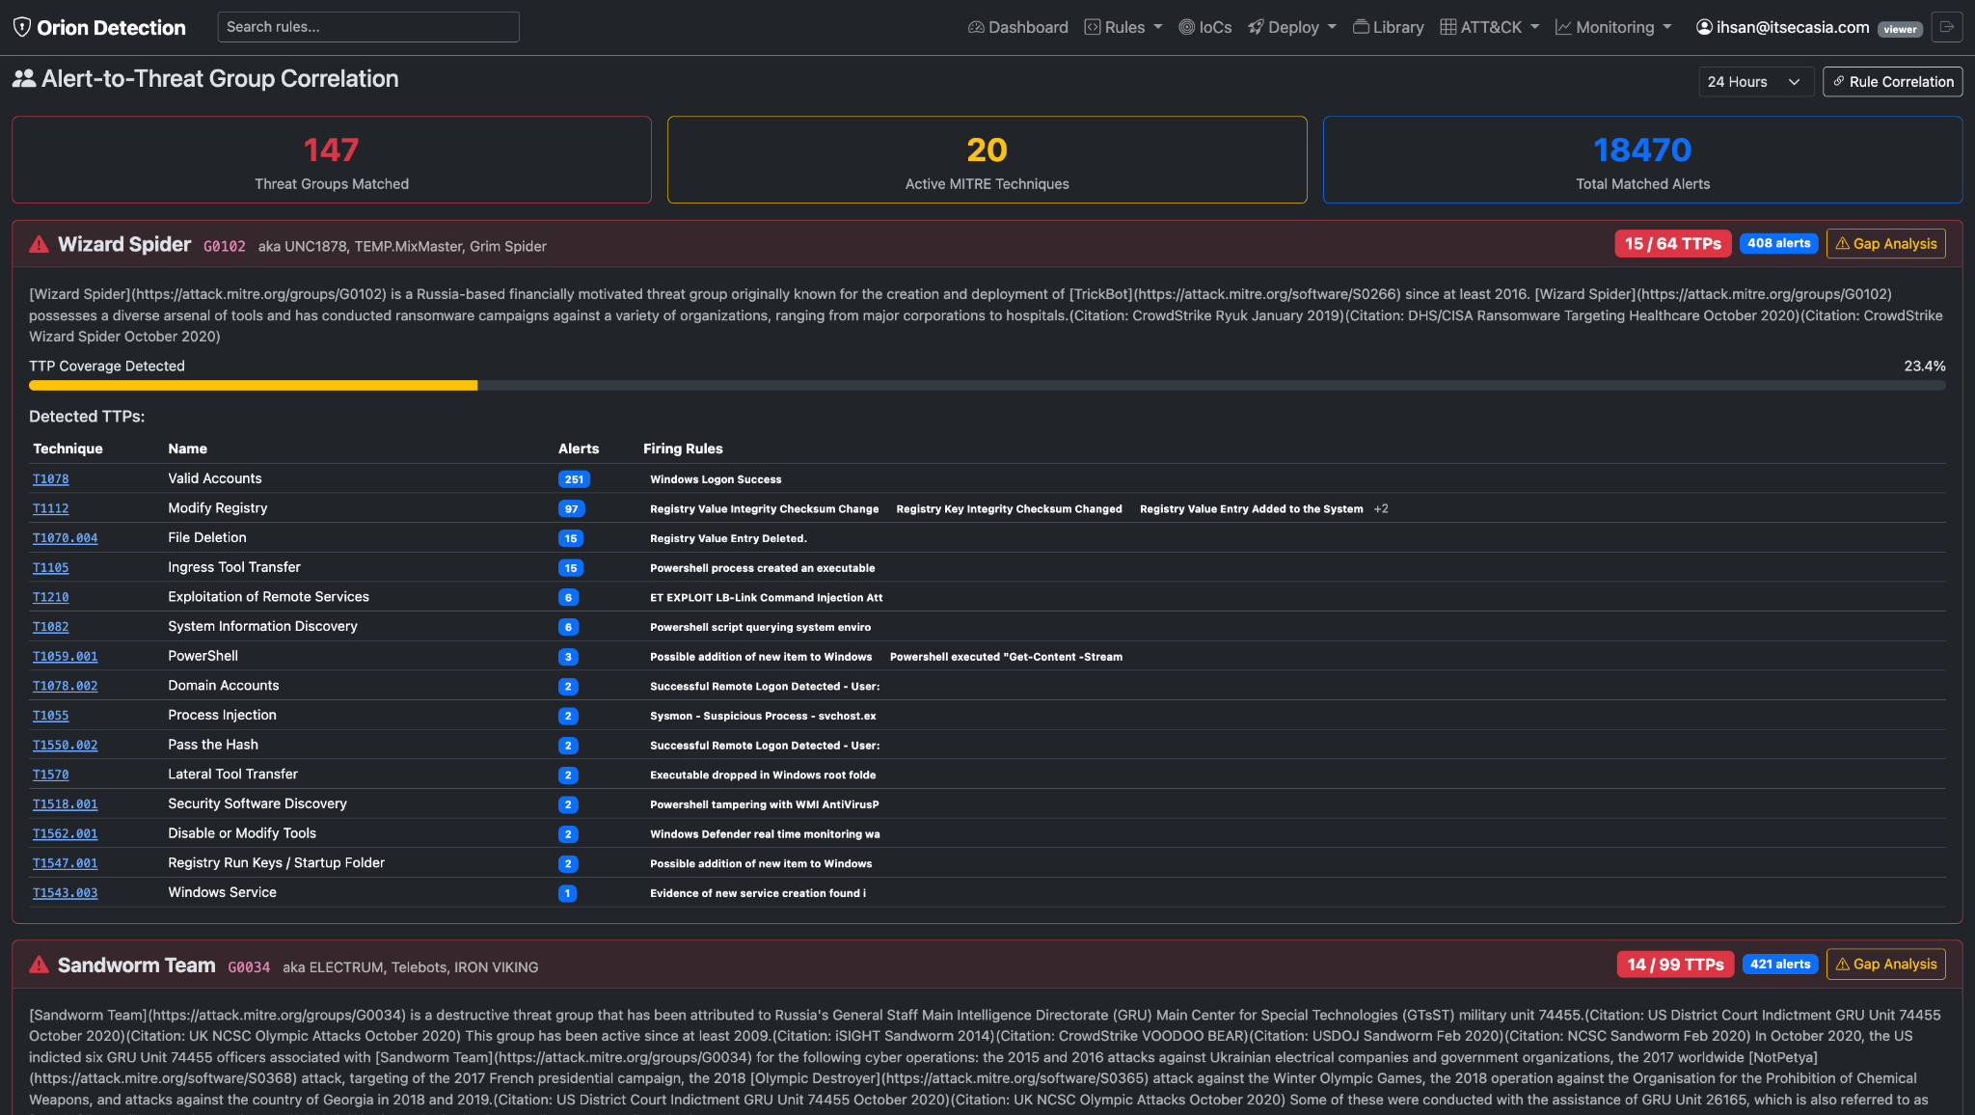1975x1115 pixels.
Task: Click the Total Matched Alerts stat card
Action: point(1643,160)
